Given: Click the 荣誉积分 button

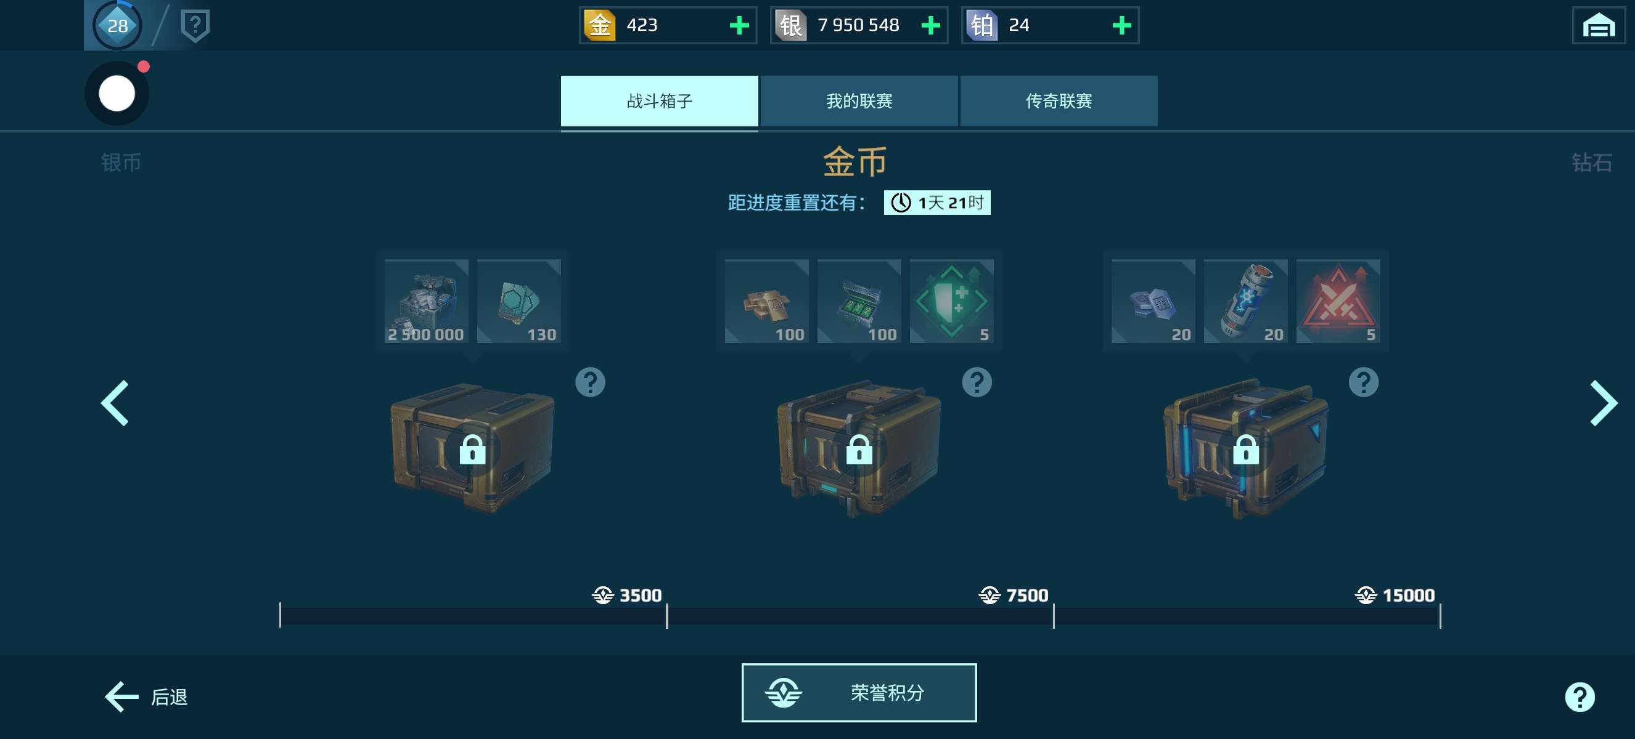Looking at the screenshot, I should click(x=859, y=693).
